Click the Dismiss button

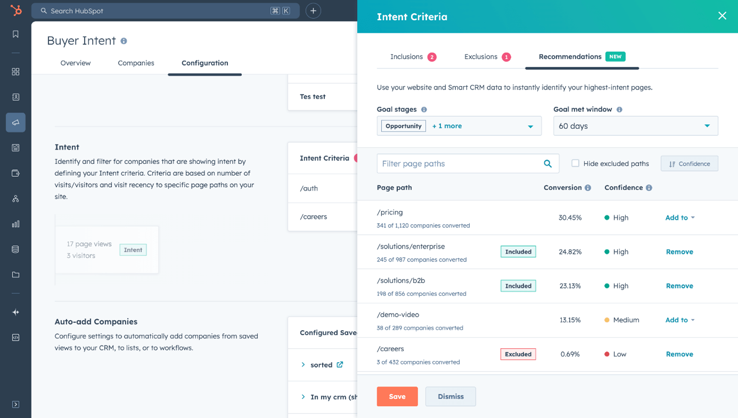450,397
